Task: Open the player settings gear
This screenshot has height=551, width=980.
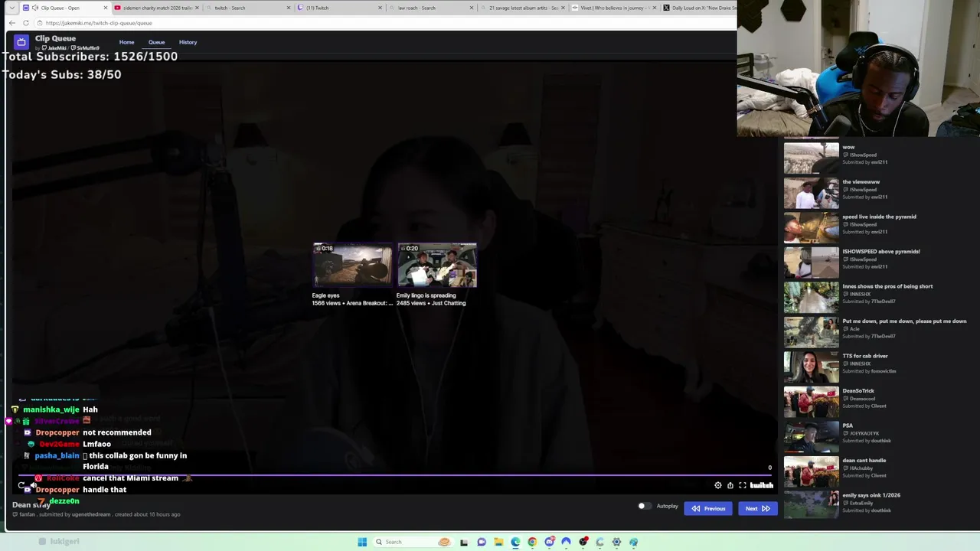Action: click(718, 485)
